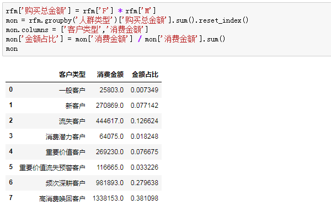This screenshot has height=205, width=331.
Task: Click the value 270869.0
Action: pyautogui.click(x=110, y=106)
